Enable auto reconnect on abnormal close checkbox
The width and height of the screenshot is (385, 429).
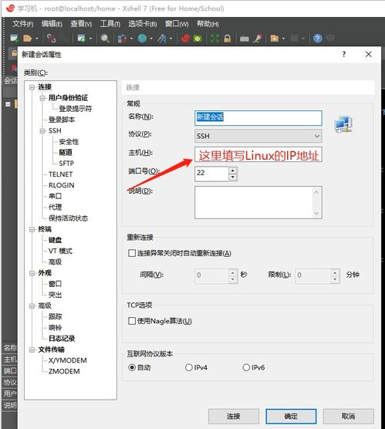(x=132, y=253)
